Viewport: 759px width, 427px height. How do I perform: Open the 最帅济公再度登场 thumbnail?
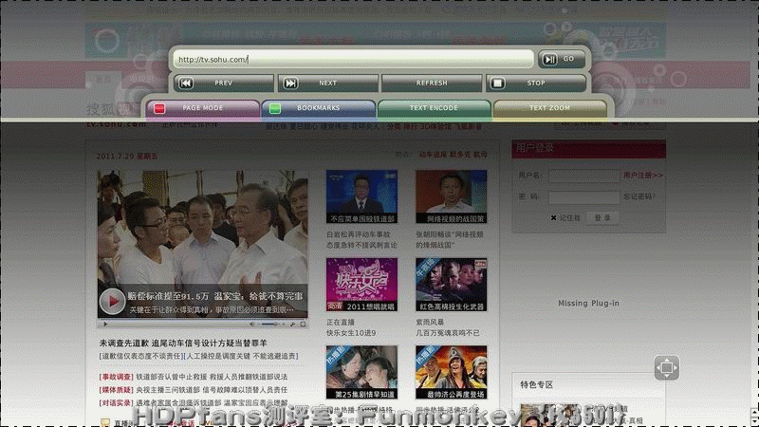pos(452,372)
